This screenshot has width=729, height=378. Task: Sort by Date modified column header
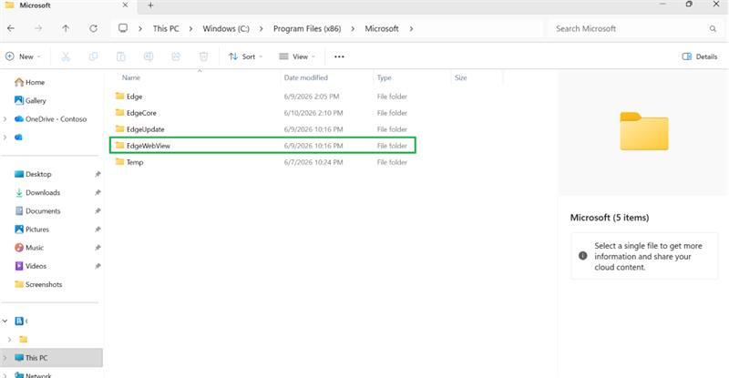[306, 77]
